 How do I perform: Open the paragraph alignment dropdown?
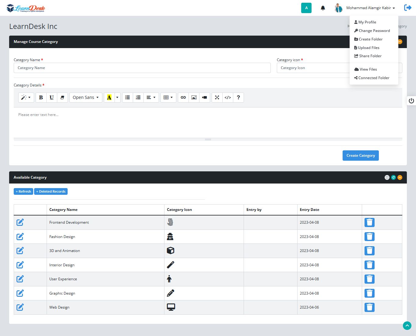(151, 97)
